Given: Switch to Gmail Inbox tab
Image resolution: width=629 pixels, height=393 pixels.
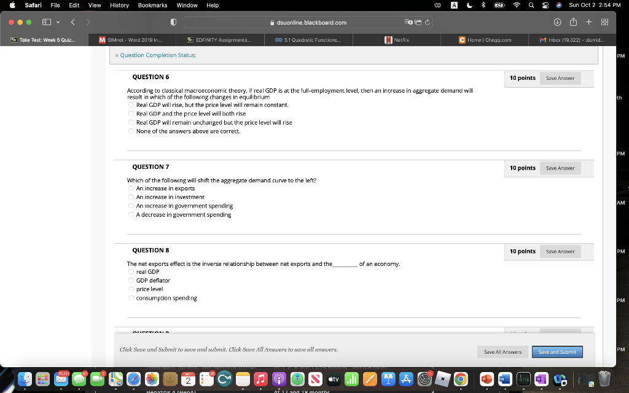Looking at the screenshot, I should [572, 40].
